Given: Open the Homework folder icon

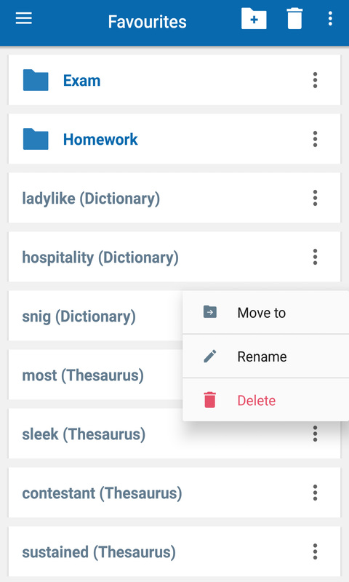Looking at the screenshot, I should coord(36,139).
